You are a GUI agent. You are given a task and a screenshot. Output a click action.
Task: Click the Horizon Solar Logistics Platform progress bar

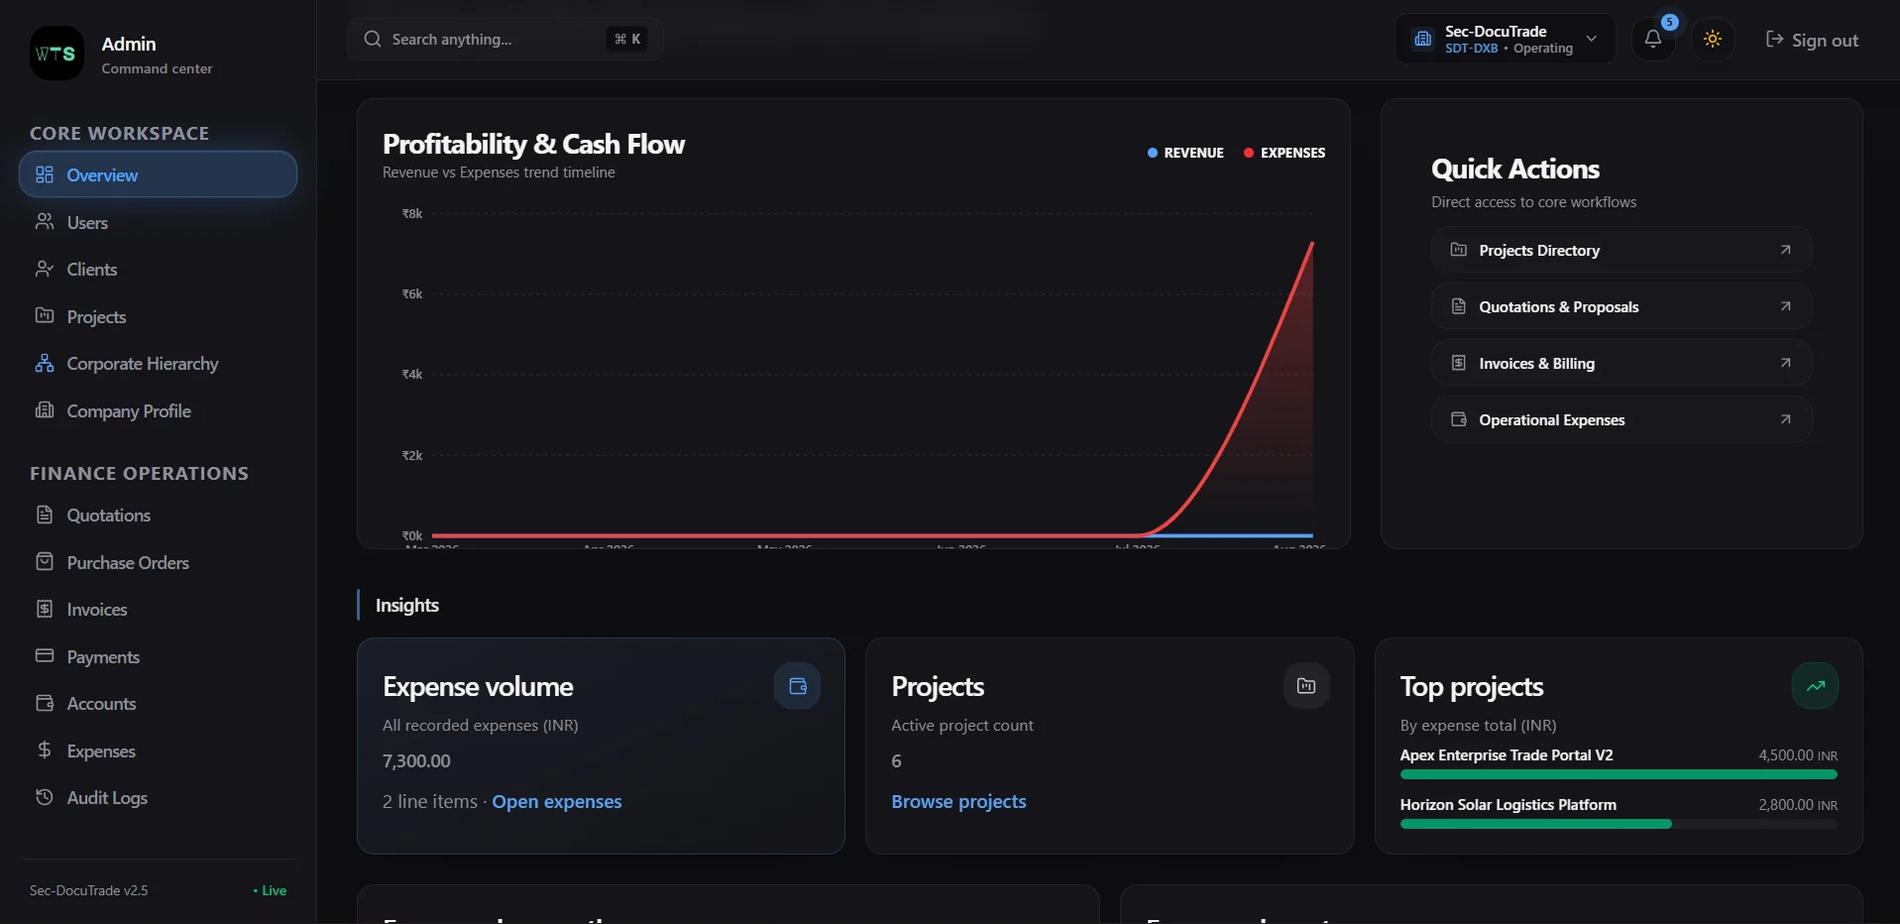pos(1619,824)
